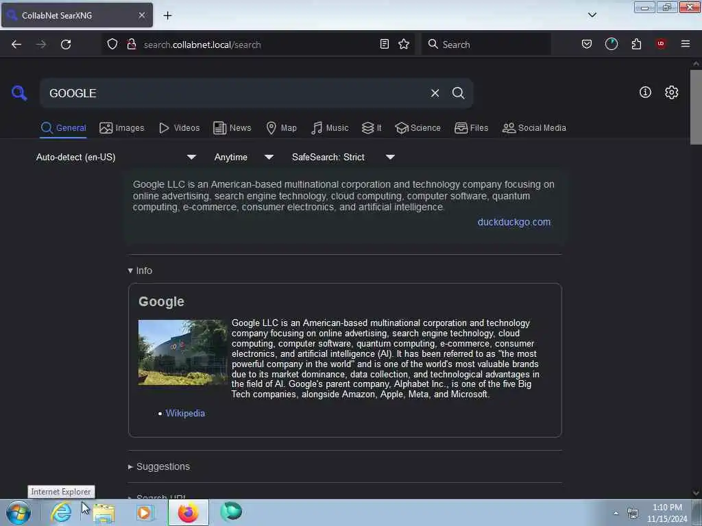The width and height of the screenshot is (702, 526).
Task: Open the Extensions puzzle piece menu
Action: click(x=636, y=44)
